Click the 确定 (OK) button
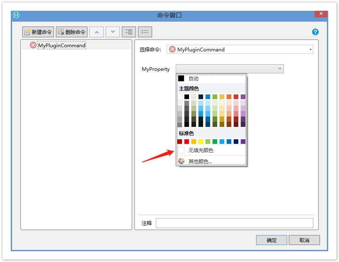The height and width of the screenshot is (262, 339). (x=271, y=240)
